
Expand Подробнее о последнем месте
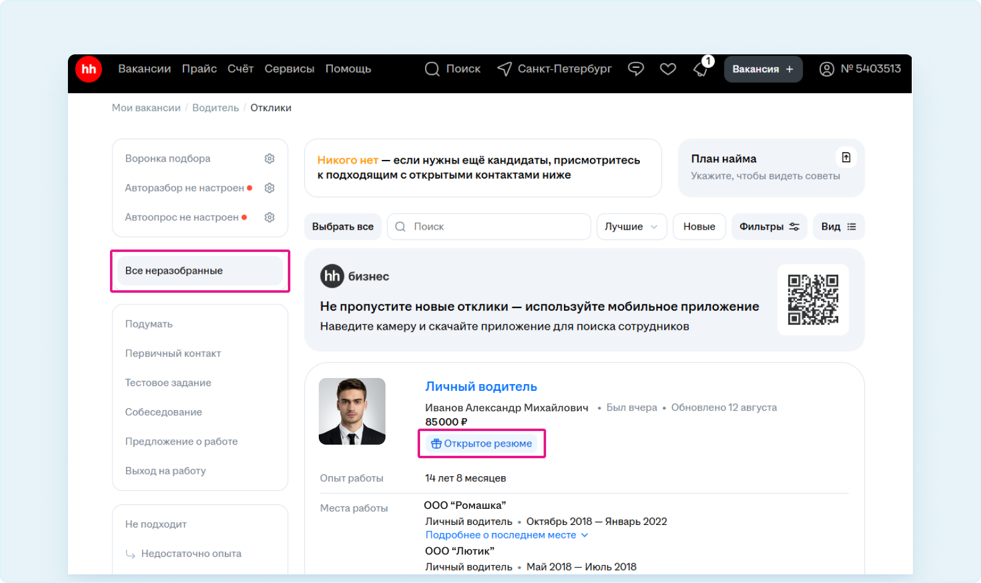pyautogui.click(x=507, y=535)
